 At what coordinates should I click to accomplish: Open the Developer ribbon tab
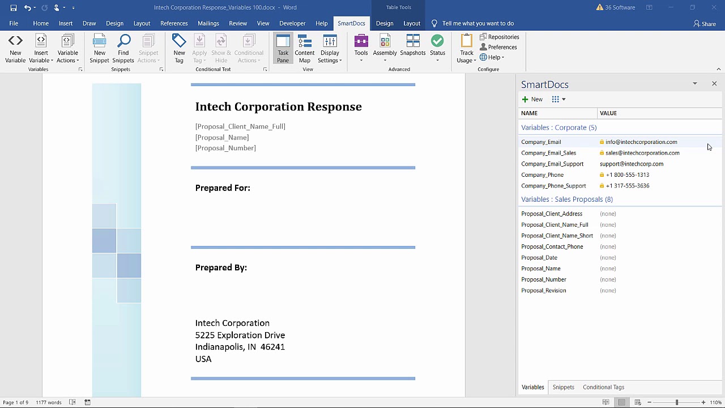pos(292,23)
